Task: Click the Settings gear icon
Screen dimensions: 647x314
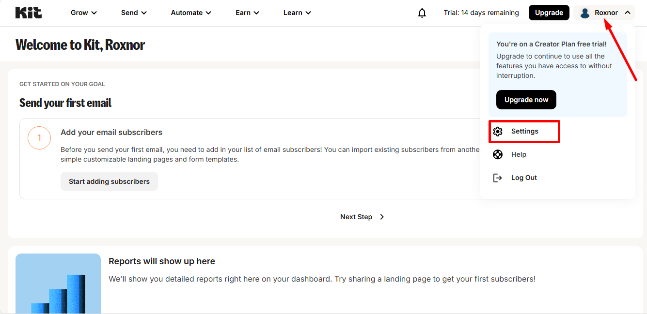Action: (498, 131)
